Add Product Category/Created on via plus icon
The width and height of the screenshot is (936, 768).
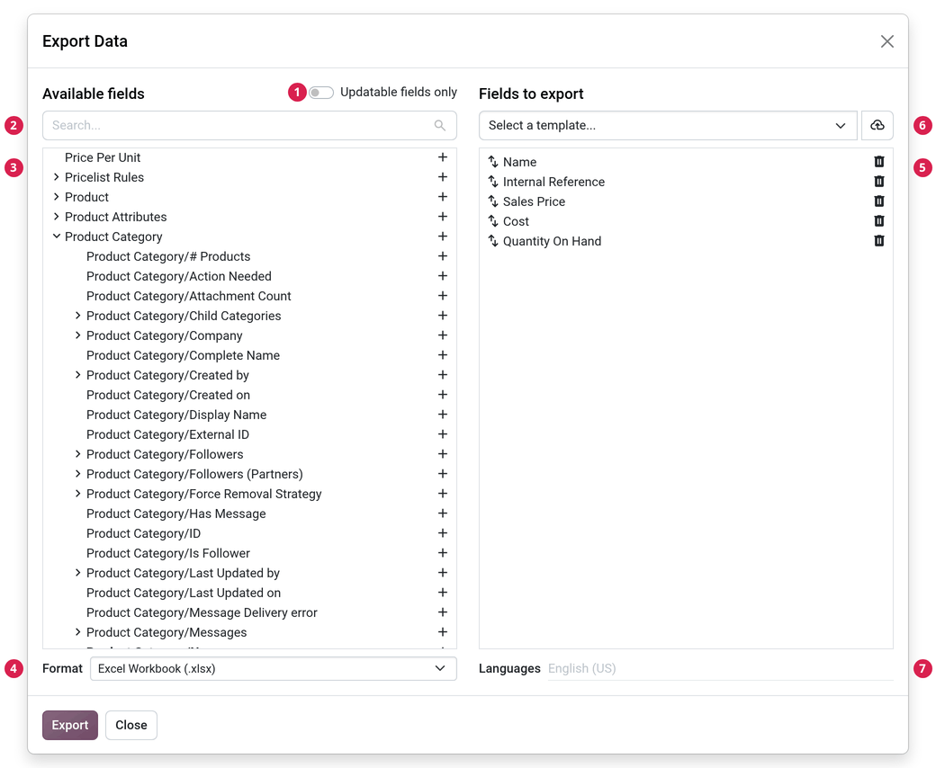[x=442, y=395]
